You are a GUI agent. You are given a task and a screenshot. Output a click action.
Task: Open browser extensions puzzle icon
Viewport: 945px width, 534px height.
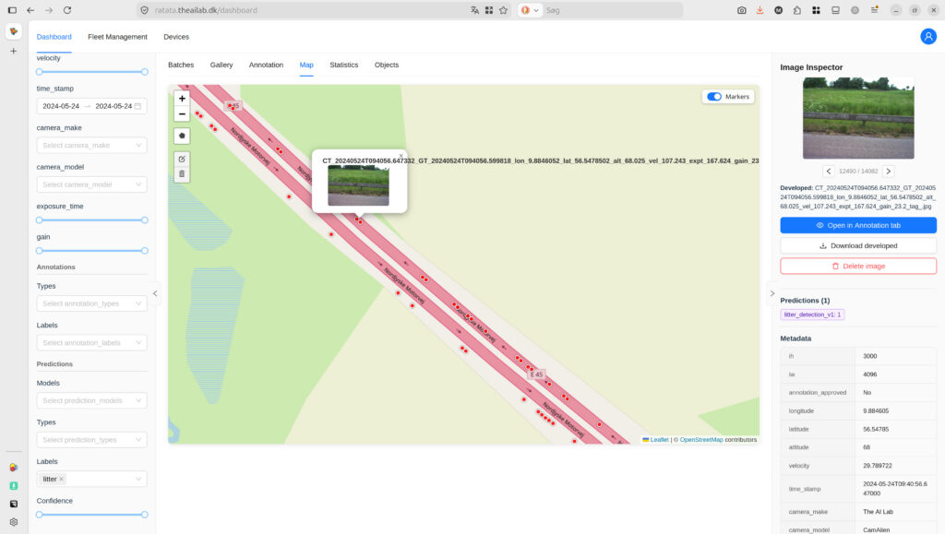pos(797,10)
